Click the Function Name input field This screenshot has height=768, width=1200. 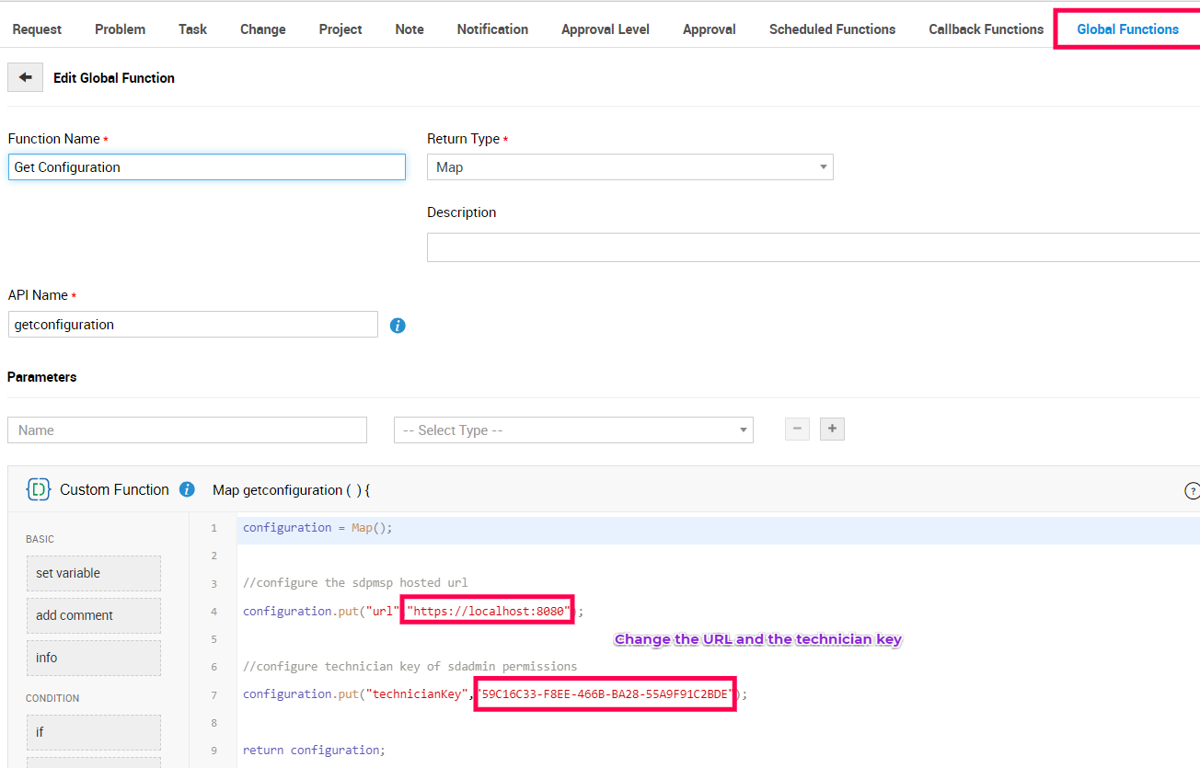[x=206, y=167]
